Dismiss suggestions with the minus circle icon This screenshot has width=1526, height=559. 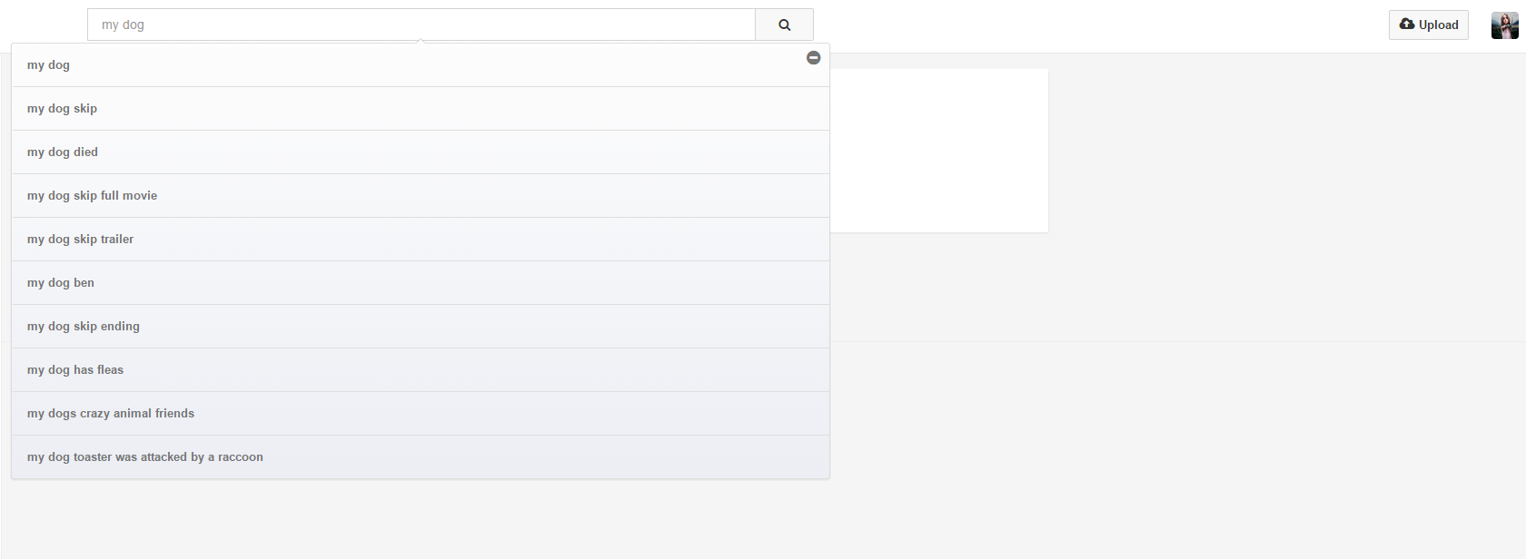click(814, 58)
